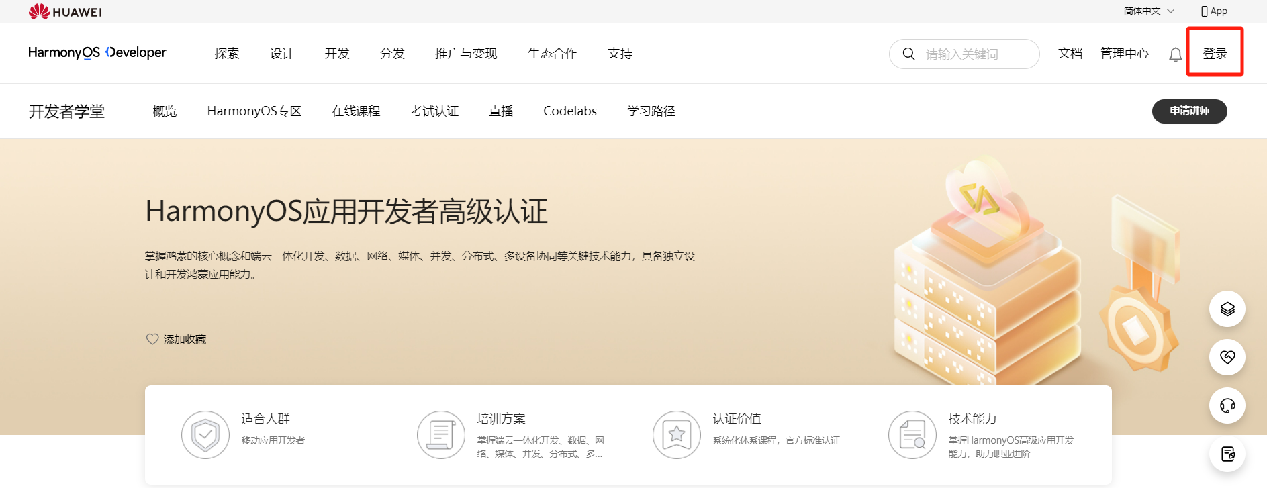The width and height of the screenshot is (1267, 488).
Task: Open the 文档 link
Action: [x=1070, y=54]
